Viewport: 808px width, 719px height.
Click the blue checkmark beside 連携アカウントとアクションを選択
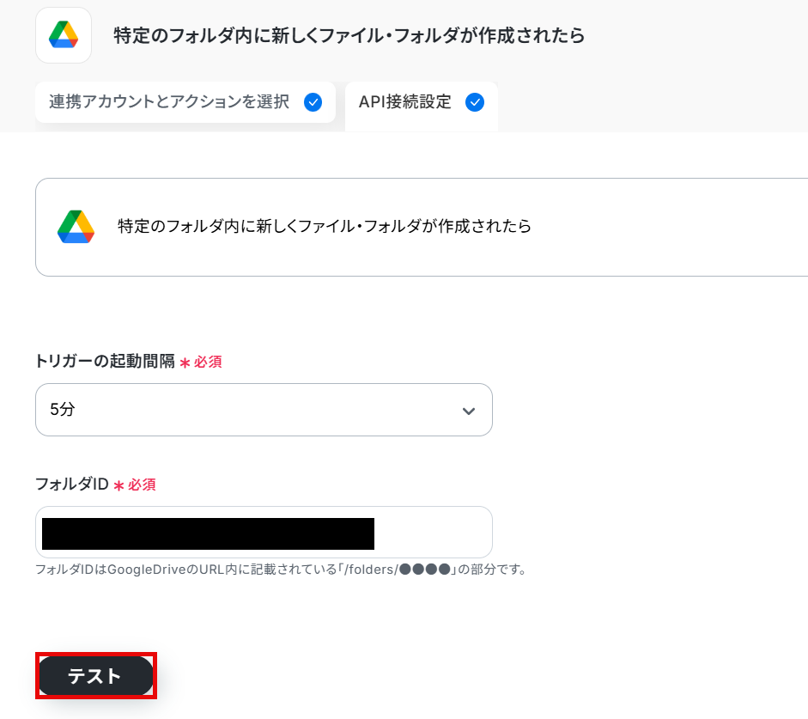pyautogui.click(x=313, y=102)
